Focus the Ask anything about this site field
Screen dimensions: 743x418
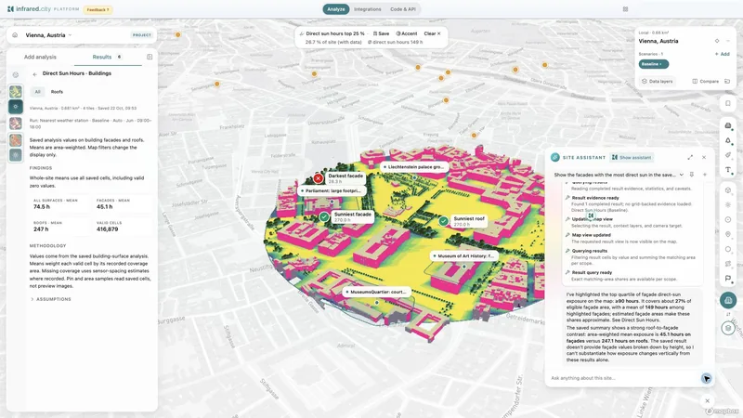coord(623,378)
